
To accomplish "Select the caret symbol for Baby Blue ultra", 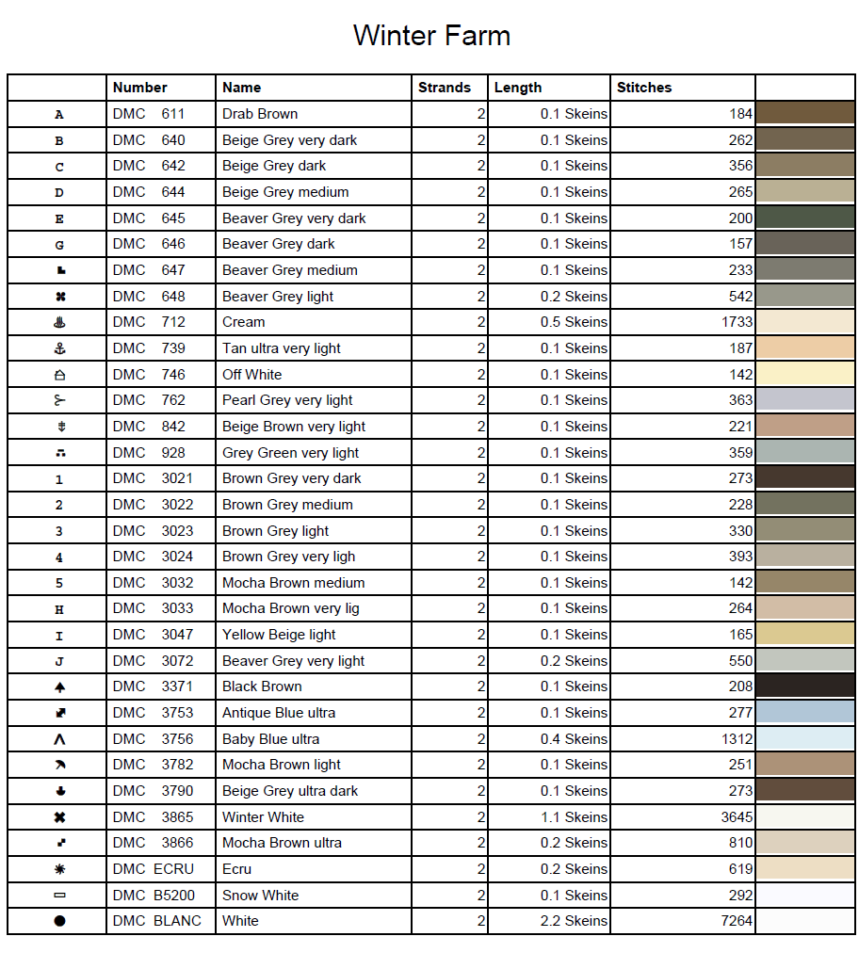I will coord(59,739).
